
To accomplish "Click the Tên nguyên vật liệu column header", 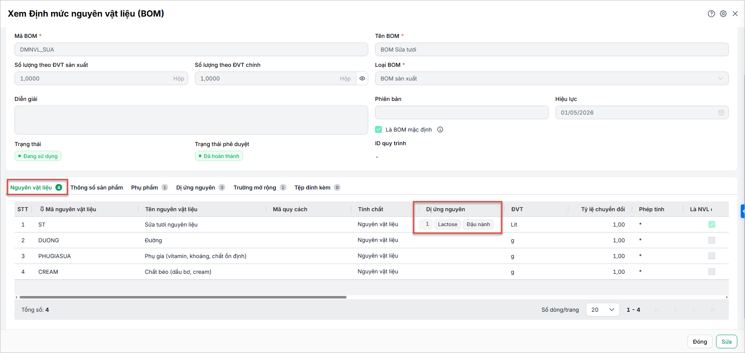I will point(202,209).
